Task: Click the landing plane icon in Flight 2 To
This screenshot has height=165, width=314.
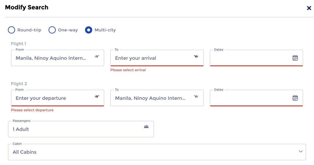Action: (196, 97)
